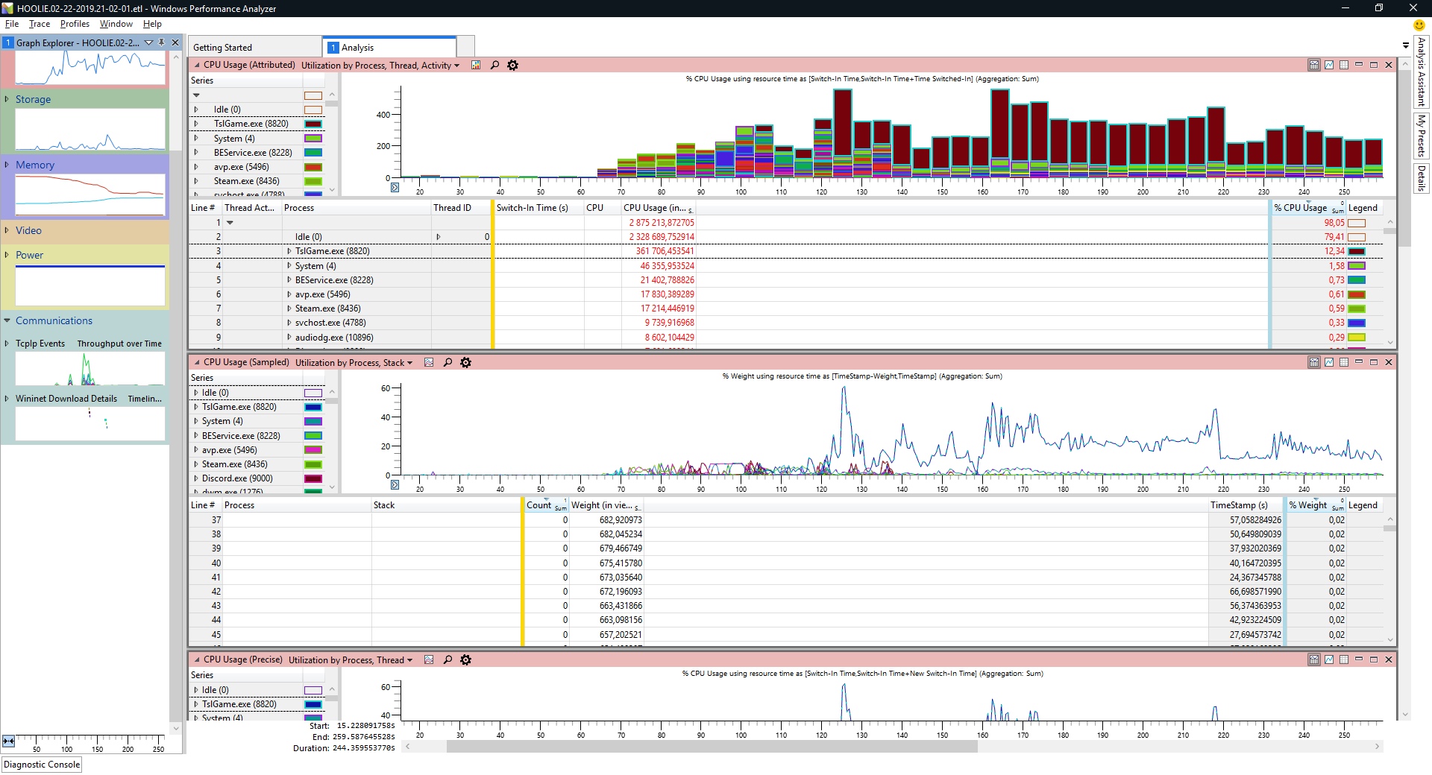Show graph only in CPU Usage (Attributed)
The width and height of the screenshot is (1432, 775).
(x=1329, y=66)
